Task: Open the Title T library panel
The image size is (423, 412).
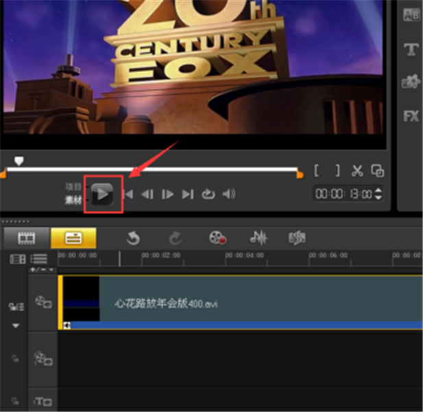Action: 411,49
